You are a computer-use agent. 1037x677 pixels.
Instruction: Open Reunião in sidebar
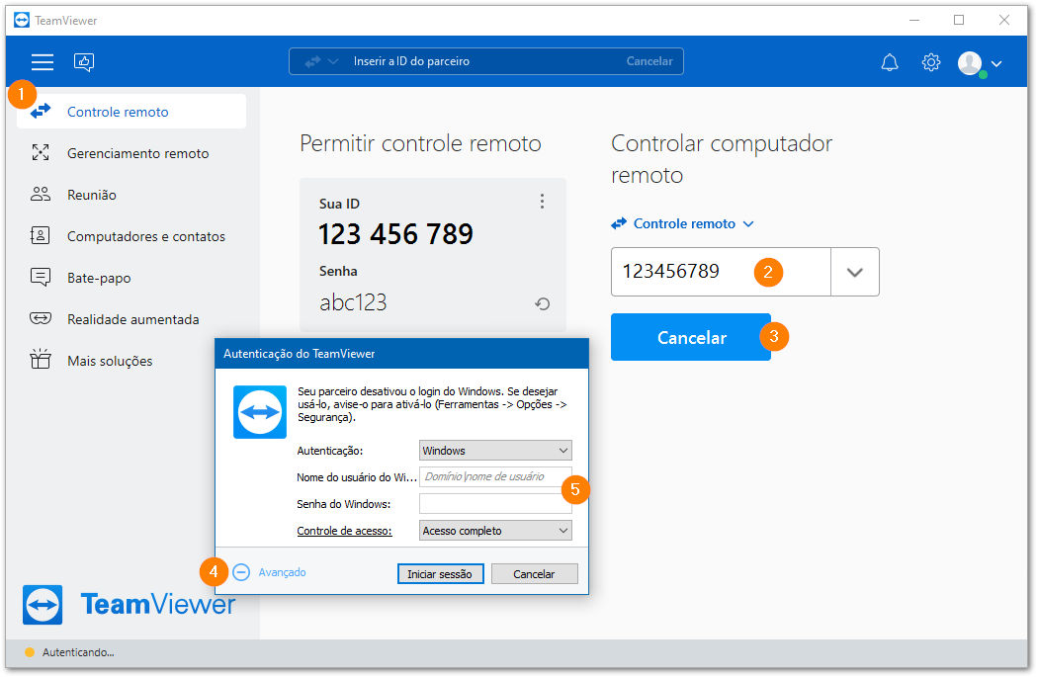coord(131,195)
